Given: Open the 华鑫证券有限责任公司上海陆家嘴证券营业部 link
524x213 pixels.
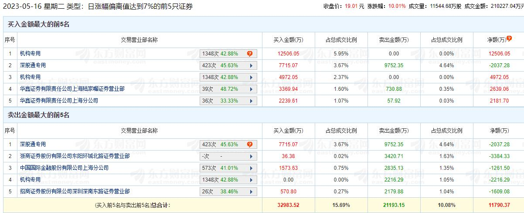Looking at the screenshot, I should point(72,89).
